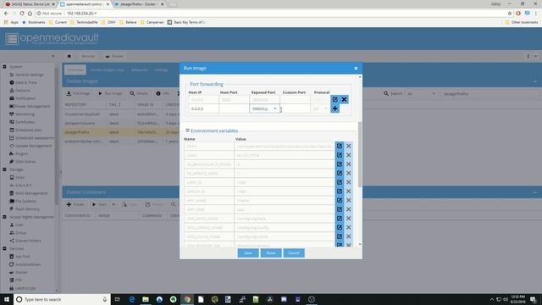542x305 pixels.
Task: Close the Run image dialog
Action: 356,68
